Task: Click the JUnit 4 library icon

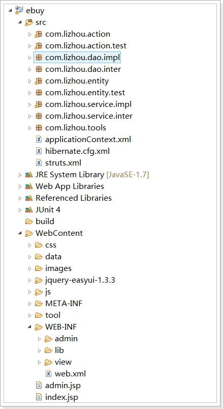Action: point(28,210)
